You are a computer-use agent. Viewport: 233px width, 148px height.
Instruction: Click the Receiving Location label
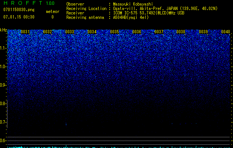tap(86, 9)
